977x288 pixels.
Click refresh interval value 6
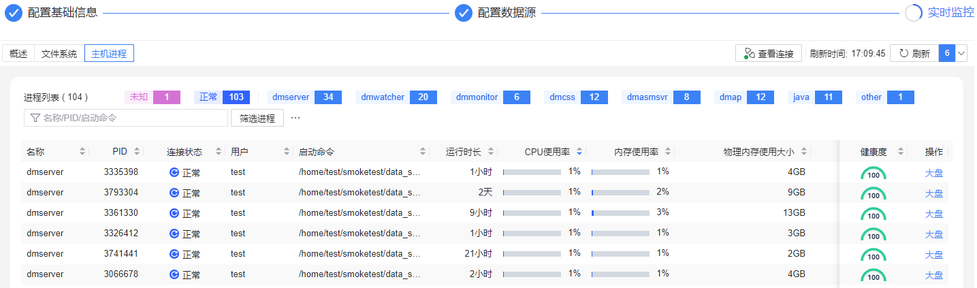click(947, 53)
